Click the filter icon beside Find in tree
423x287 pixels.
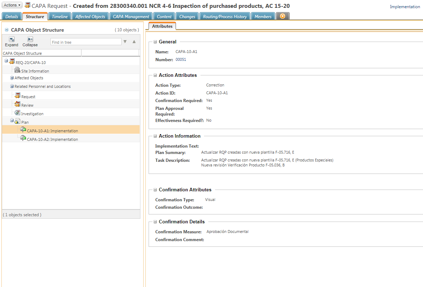coord(125,42)
